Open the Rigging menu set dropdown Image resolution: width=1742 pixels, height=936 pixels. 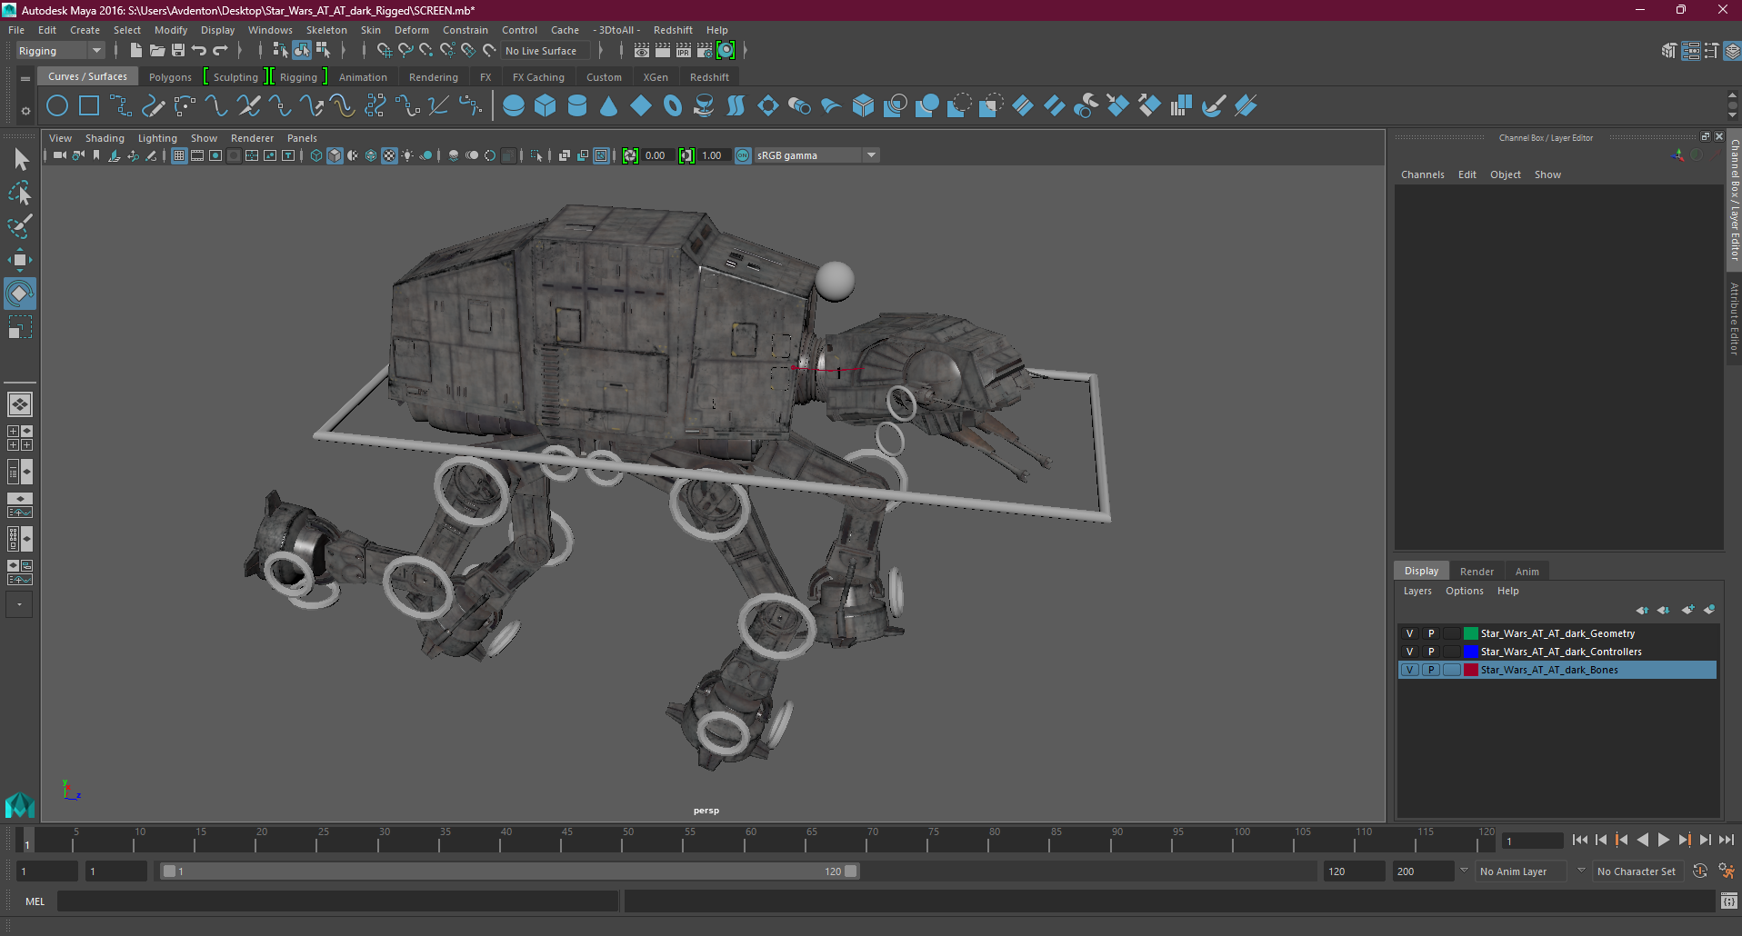click(60, 51)
